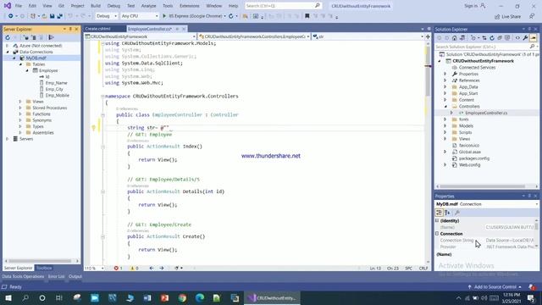The image size is (542, 305).
Task: Open project scope dropdown CRUDwithoutEntityFramework
Action: pyautogui.click(x=141, y=36)
